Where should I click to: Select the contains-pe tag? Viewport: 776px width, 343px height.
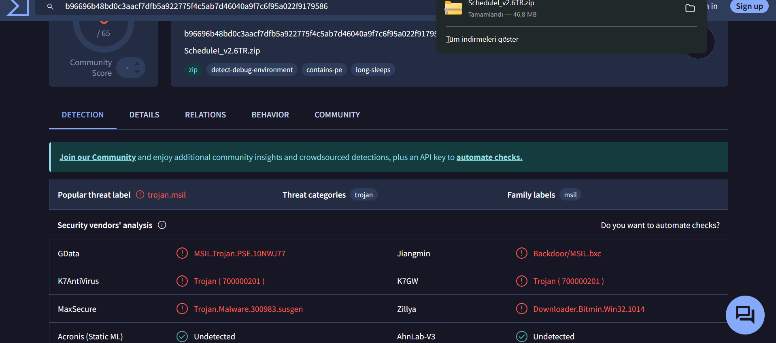coord(324,70)
